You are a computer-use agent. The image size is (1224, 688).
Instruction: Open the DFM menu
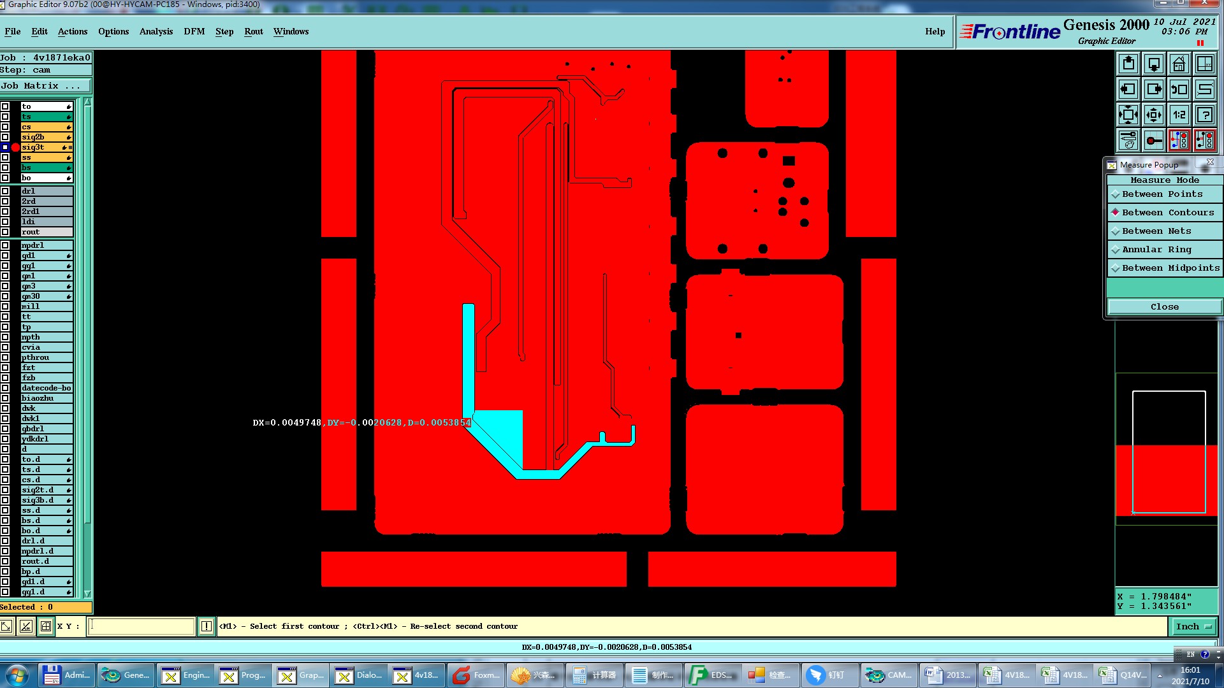click(194, 32)
